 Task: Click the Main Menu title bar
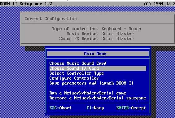tap(98, 54)
